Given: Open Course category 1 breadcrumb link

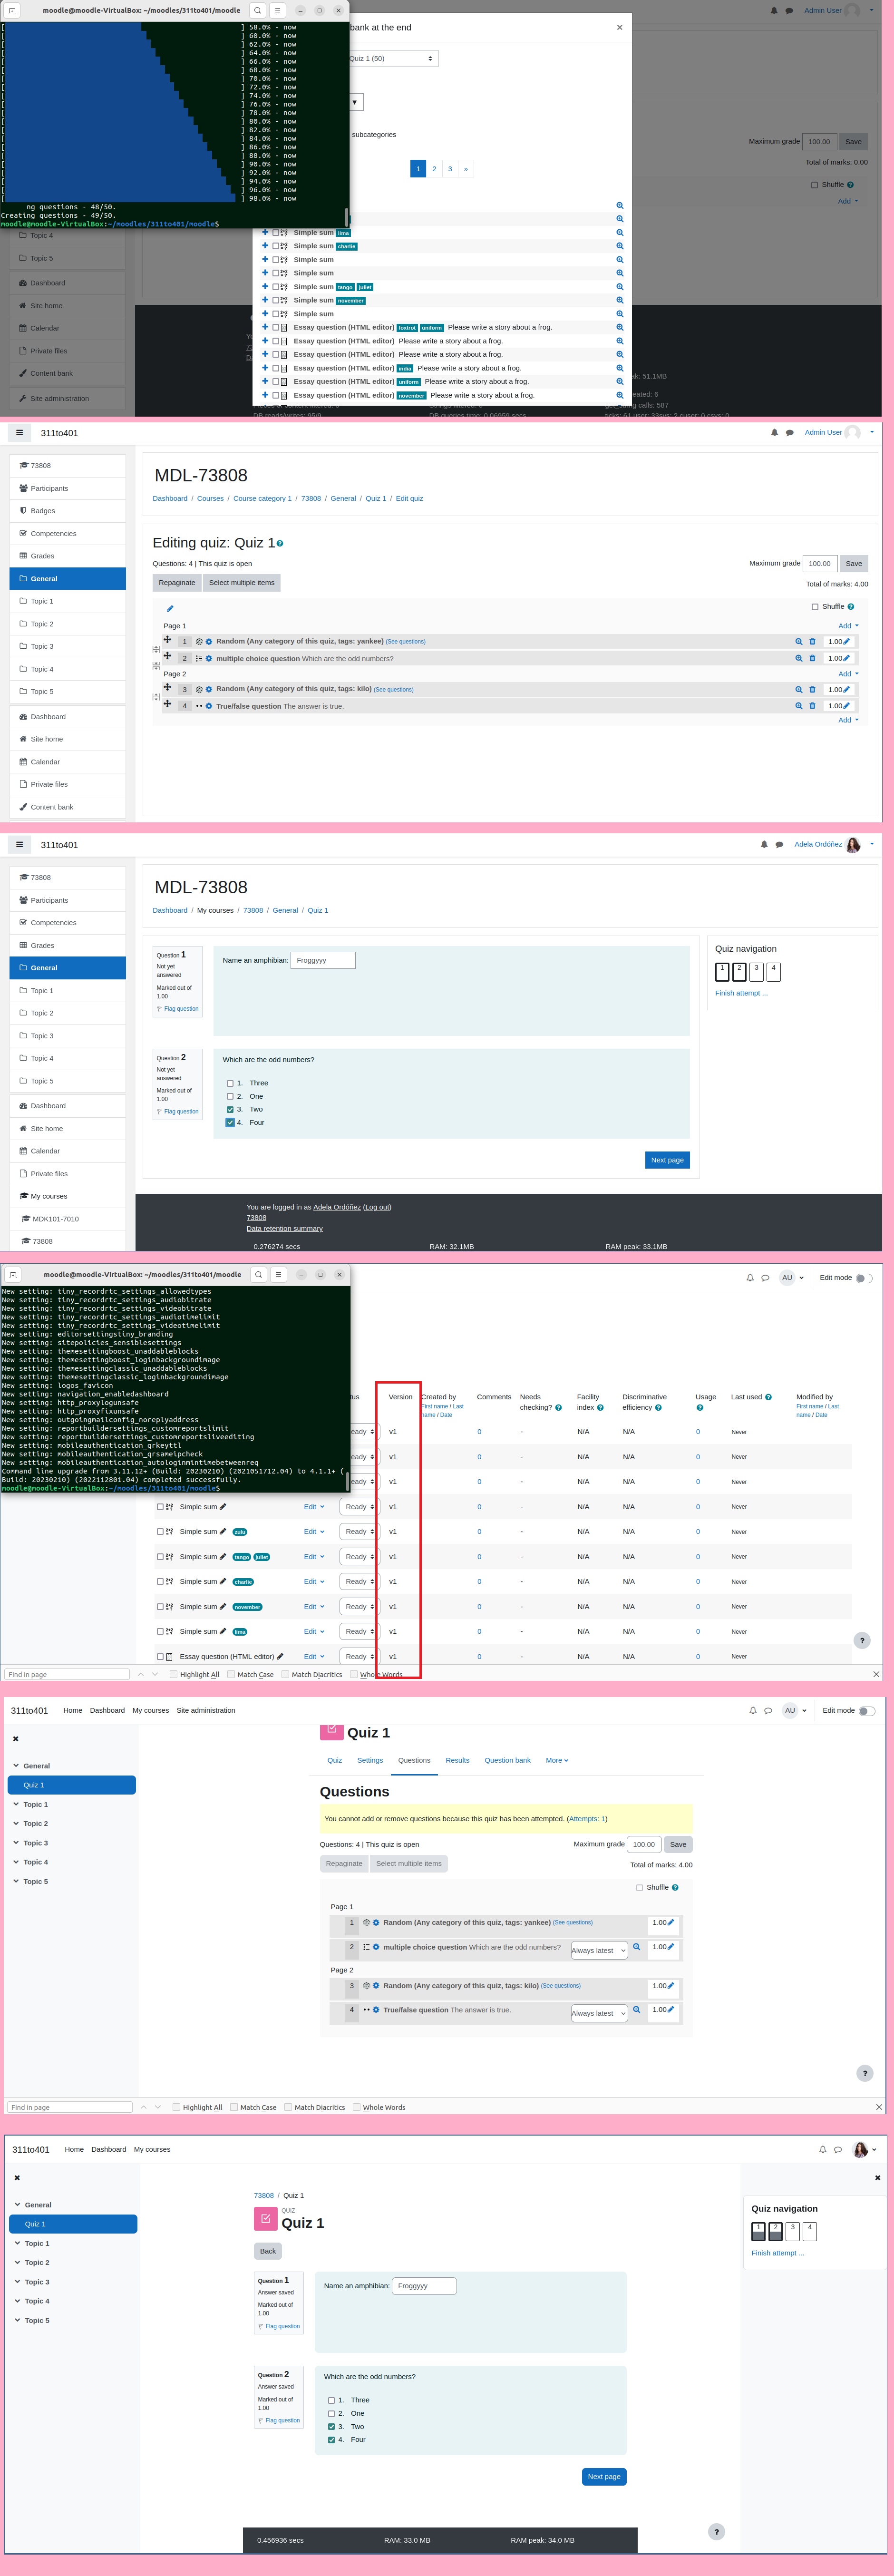Looking at the screenshot, I should (263, 498).
